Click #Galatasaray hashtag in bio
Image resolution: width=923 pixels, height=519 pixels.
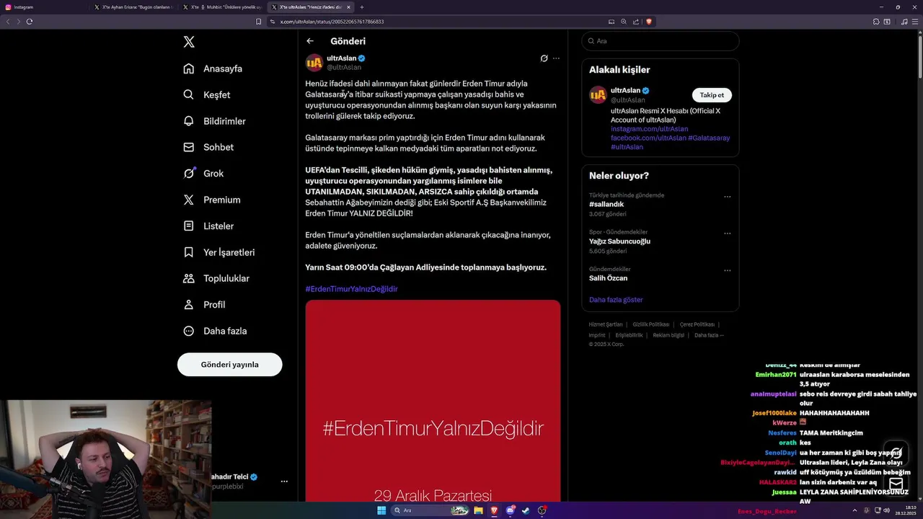click(709, 138)
